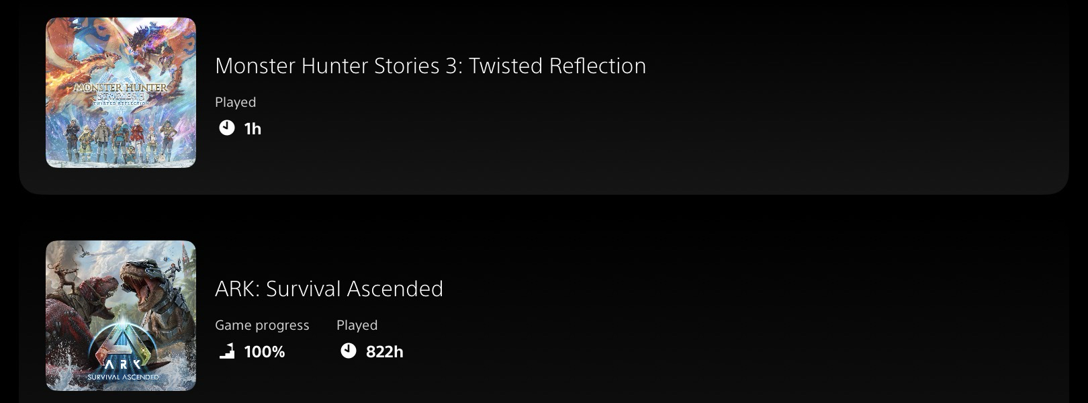Click the Game progress label under ARK
1088x403 pixels.
(262, 325)
